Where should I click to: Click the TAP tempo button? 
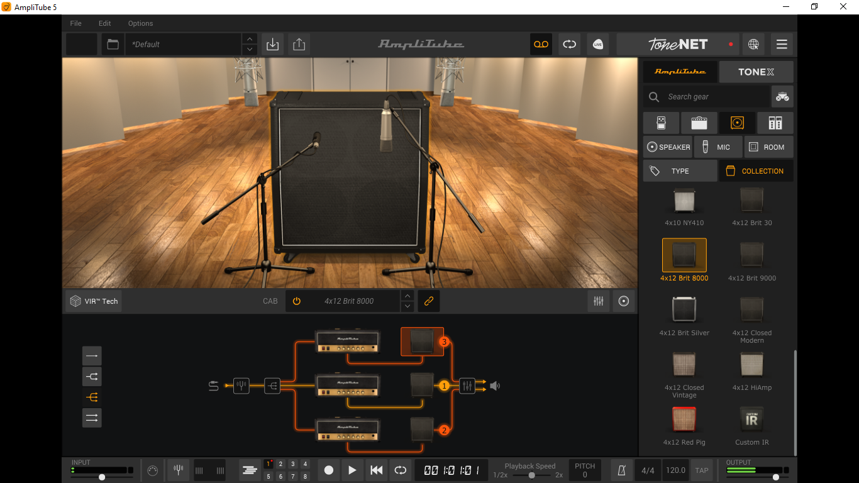pos(702,470)
